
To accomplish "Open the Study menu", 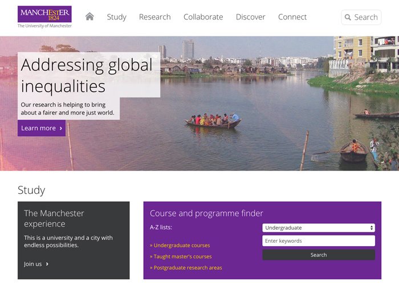I will (x=116, y=17).
